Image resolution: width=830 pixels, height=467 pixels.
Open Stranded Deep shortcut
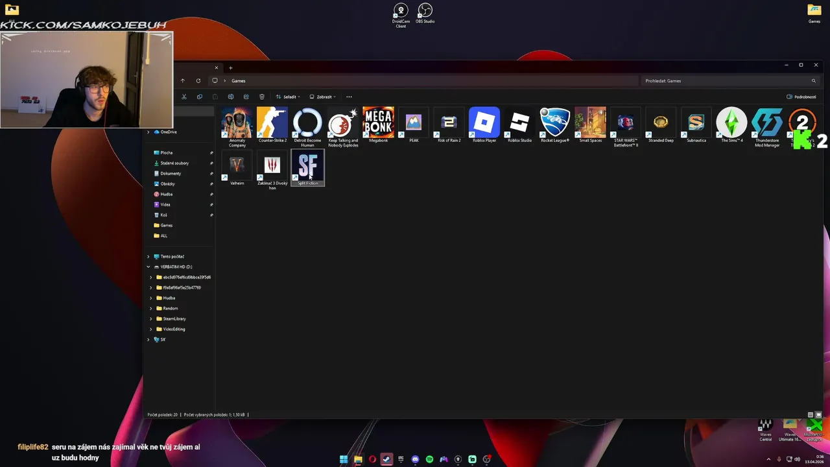tap(661, 125)
